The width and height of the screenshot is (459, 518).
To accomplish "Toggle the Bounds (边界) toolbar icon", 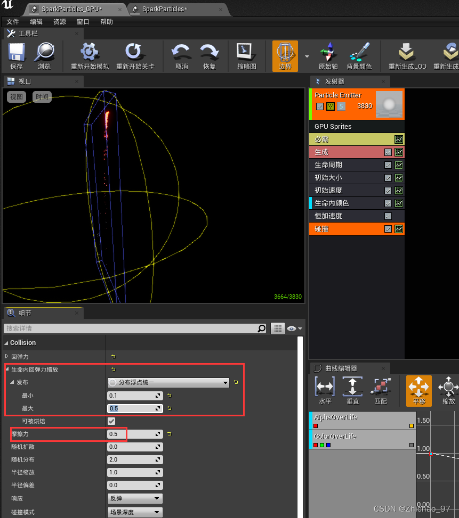I will click(285, 56).
